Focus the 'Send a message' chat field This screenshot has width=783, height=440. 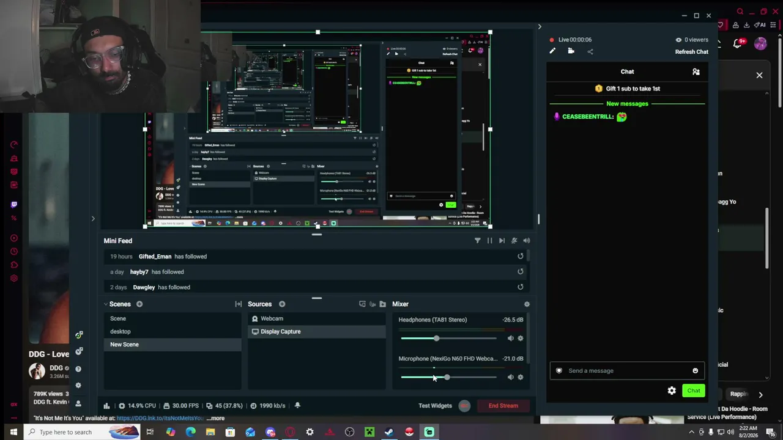pos(627,370)
